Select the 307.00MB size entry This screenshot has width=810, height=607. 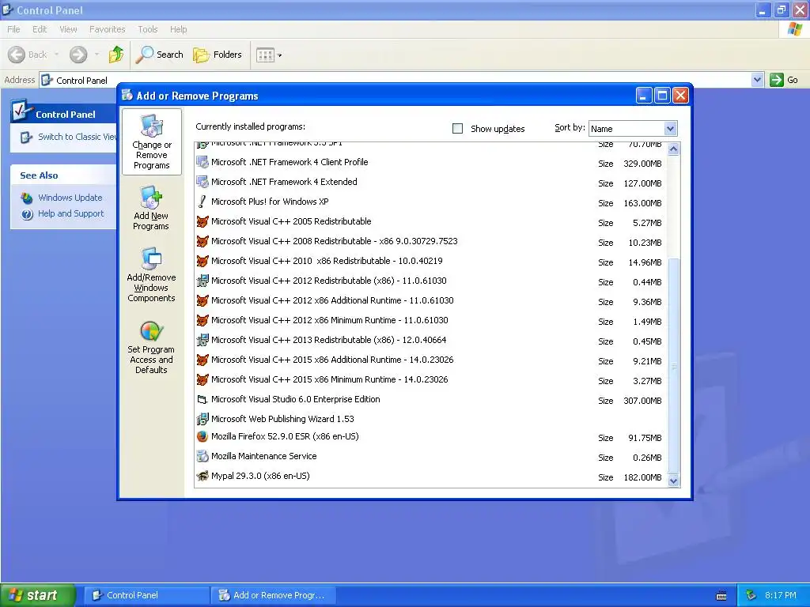pyautogui.click(x=642, y=401)
